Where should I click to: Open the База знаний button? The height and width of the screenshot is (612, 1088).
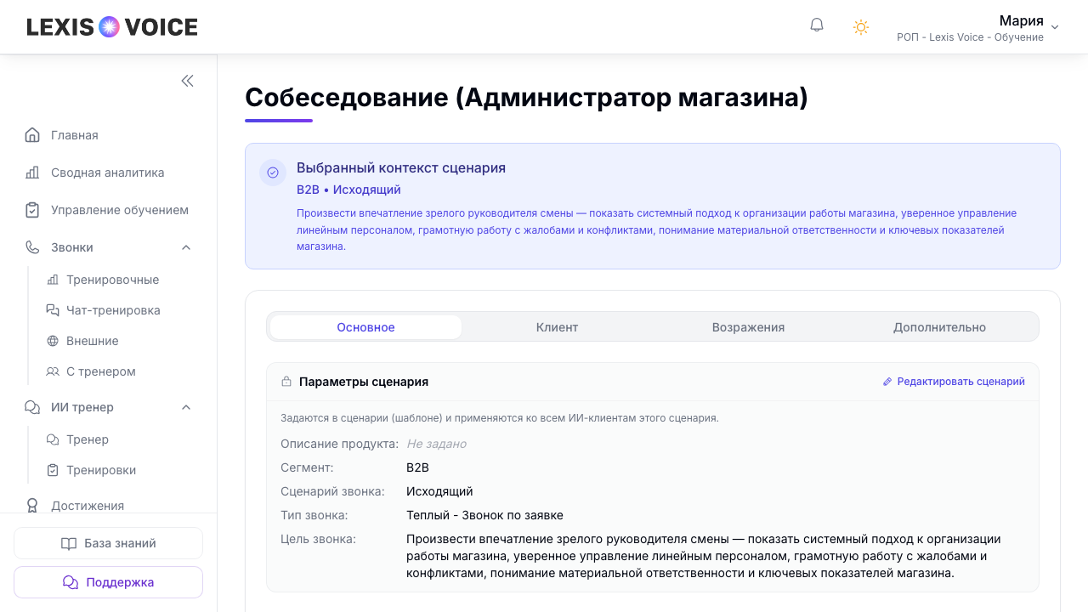(108, 543)
